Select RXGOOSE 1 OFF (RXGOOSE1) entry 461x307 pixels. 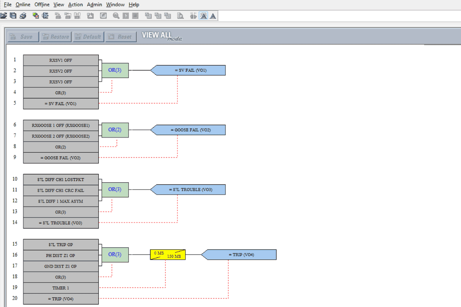click(x=61, y=125)
